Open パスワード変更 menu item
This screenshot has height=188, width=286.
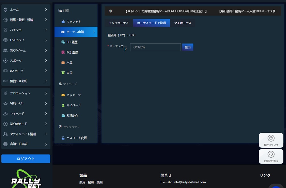[76, 138]
